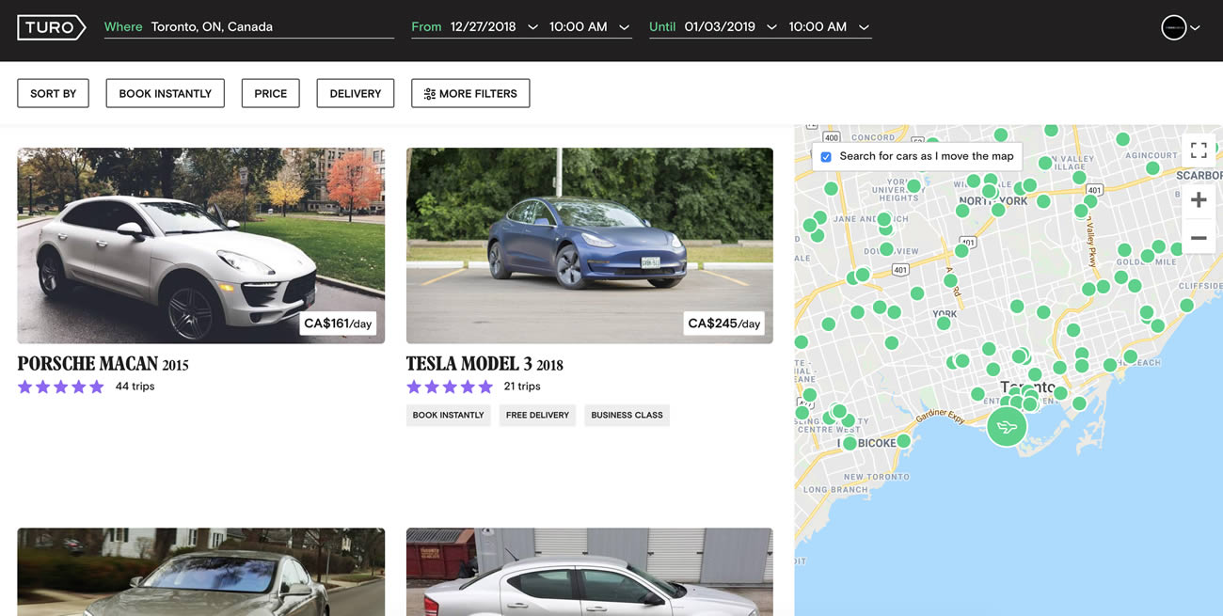The height and width of the screenshot is (616, 1223).
Task: Zoom in on the map
Action: 1199,199
